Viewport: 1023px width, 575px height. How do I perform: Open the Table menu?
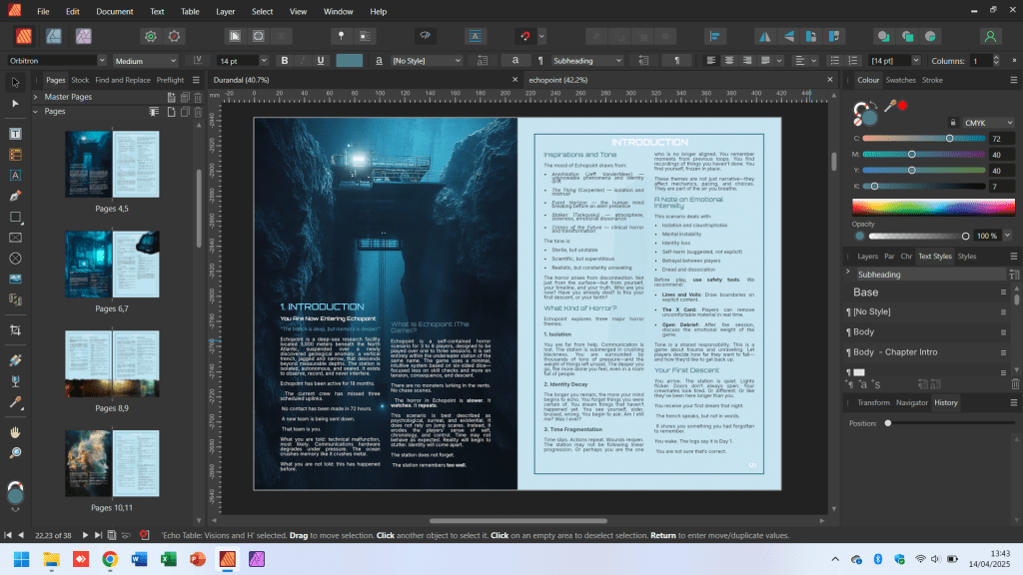point(190,11)
